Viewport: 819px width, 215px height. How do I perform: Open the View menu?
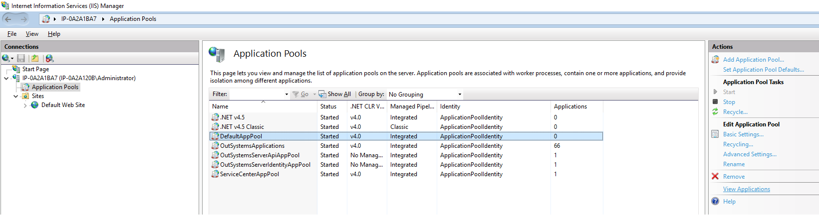32,34
